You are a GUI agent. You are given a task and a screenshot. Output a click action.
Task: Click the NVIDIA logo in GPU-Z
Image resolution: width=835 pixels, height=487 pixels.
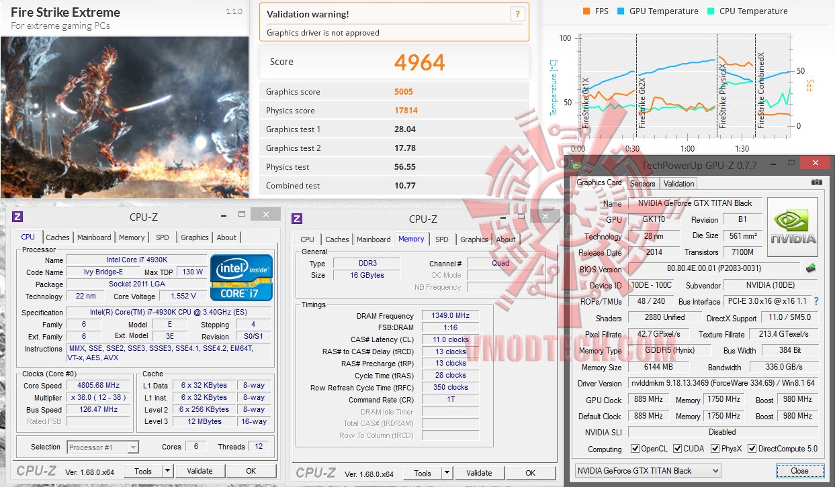coord(793,227)
